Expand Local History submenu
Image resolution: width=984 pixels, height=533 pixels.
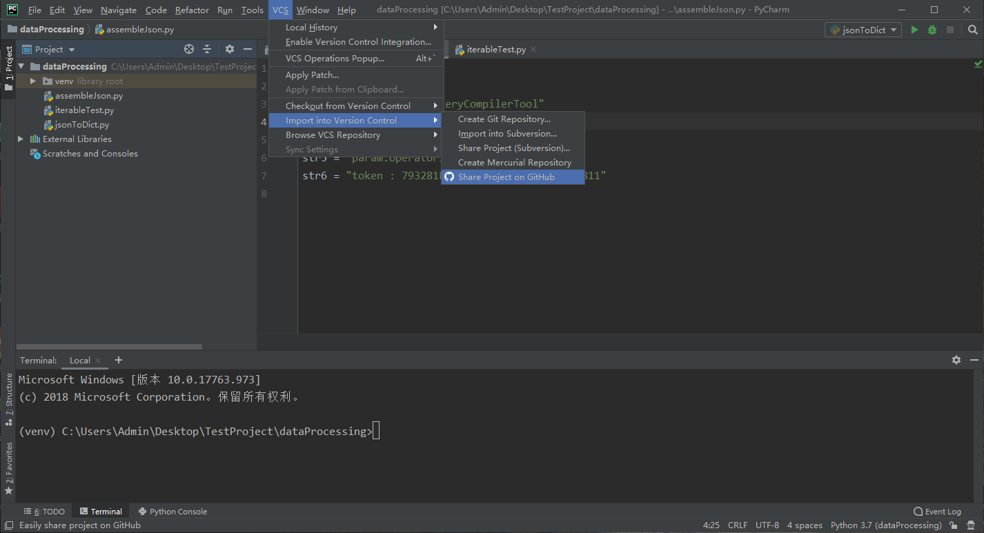[356, 27]
